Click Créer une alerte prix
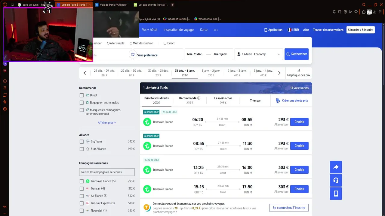The height and width of the screenshot is (216, 385). pyautogui.click(x=292, y=100)
